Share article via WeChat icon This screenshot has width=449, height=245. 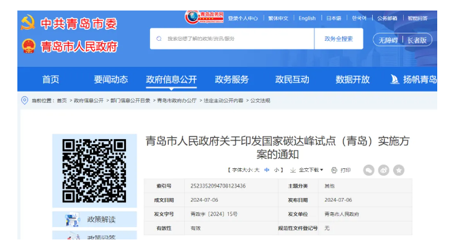(x=368, y=170)
